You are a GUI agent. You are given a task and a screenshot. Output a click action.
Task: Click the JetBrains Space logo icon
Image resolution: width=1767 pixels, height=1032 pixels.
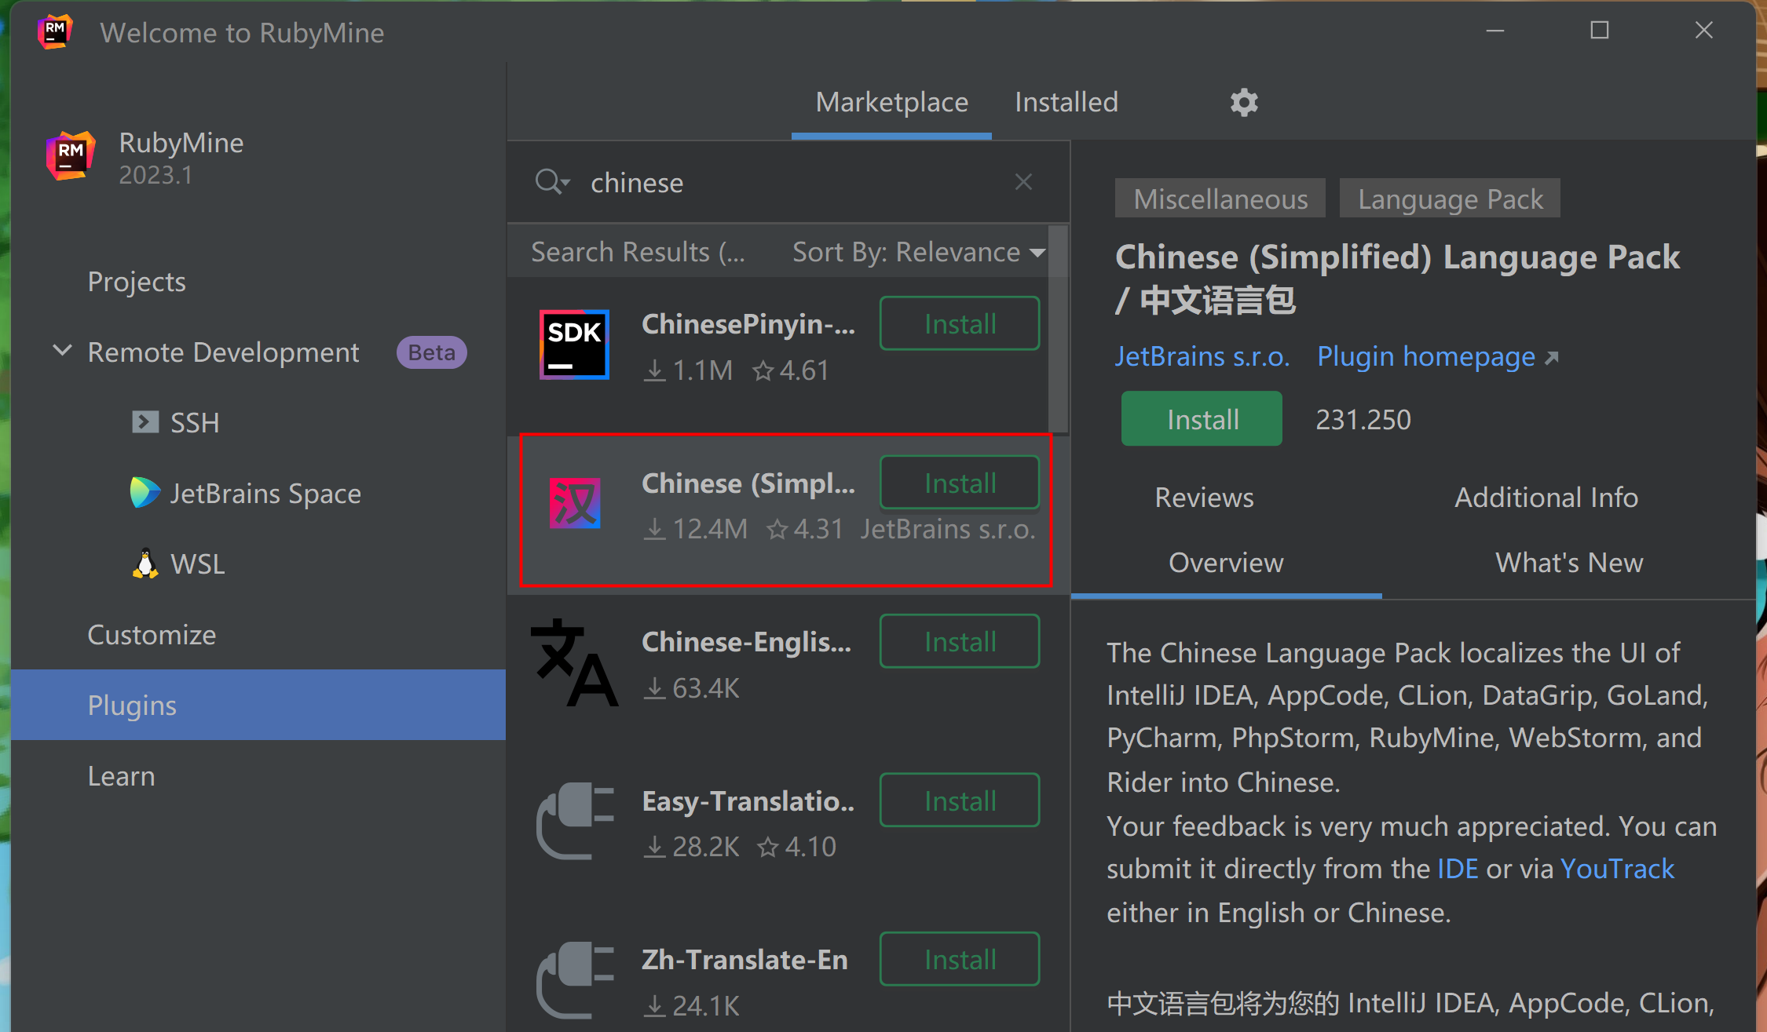click(x=145, y=493)
